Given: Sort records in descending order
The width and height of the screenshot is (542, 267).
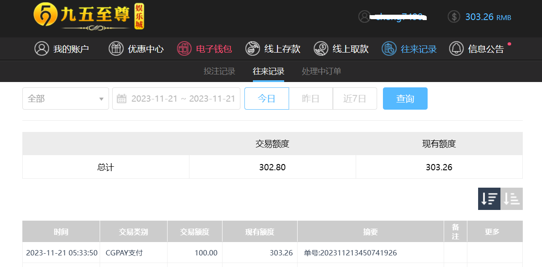Looking at the screenshot, I should [489, 199].
